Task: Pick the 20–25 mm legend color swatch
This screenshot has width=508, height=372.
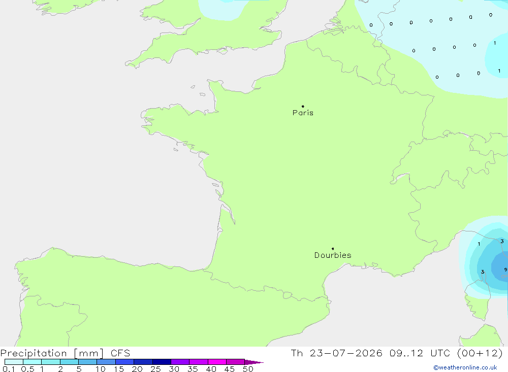Action: (143, 362)
